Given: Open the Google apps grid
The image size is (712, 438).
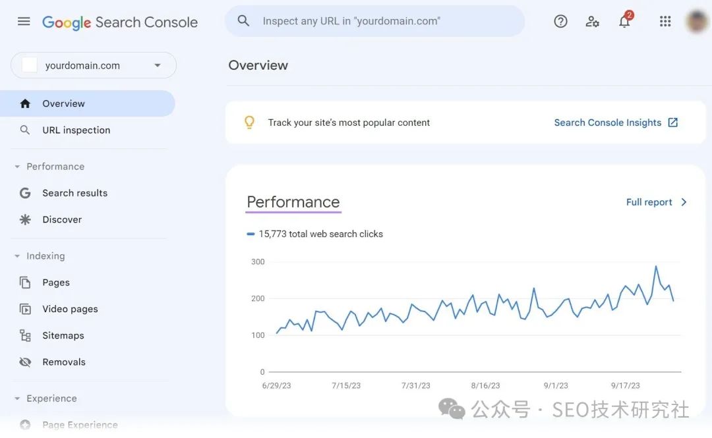Looking at the screenshot, I should [x=665, y=21].
